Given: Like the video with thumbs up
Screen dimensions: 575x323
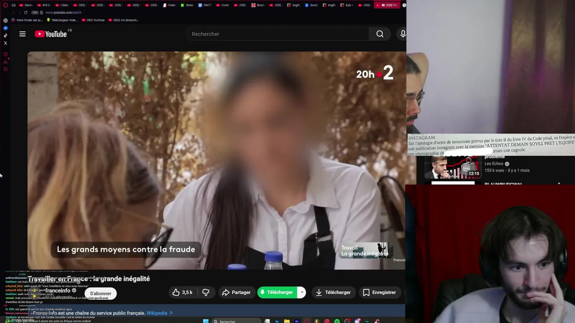Looking at the screenshot, I should [183, 292].
